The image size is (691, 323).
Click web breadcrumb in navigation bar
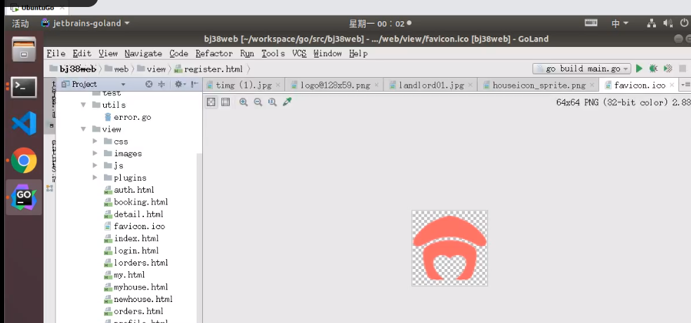point(117,69)
